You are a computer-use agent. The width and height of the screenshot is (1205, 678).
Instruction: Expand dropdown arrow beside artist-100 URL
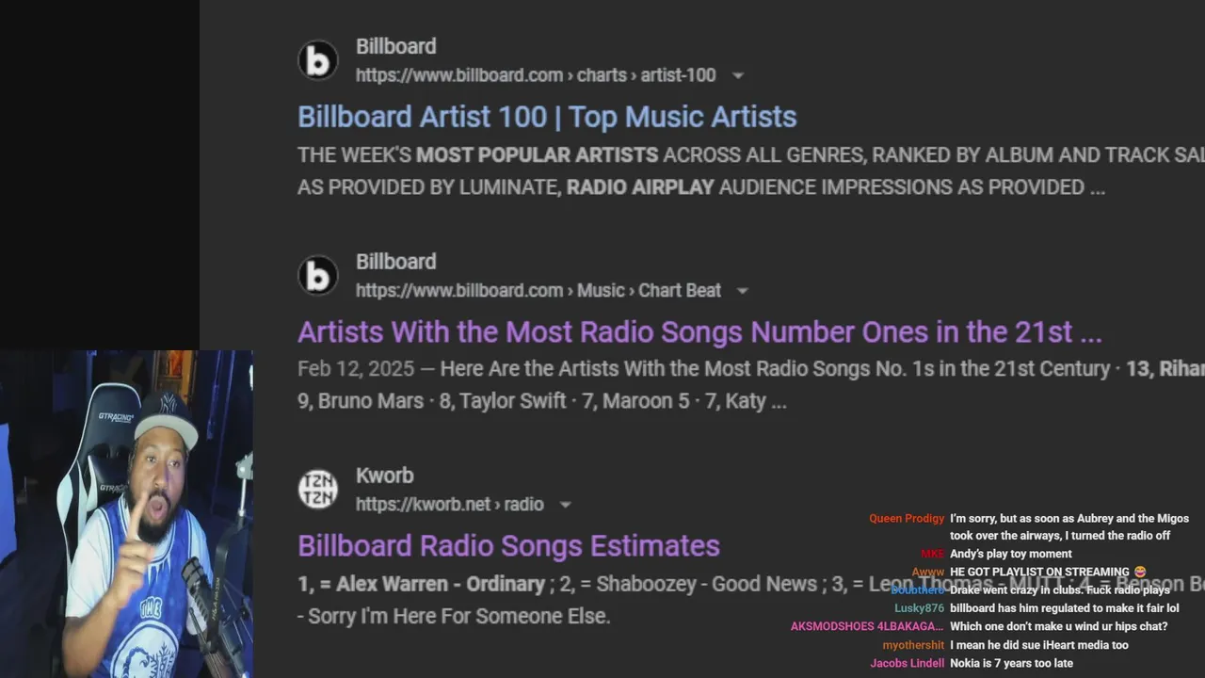coord(738,75)
